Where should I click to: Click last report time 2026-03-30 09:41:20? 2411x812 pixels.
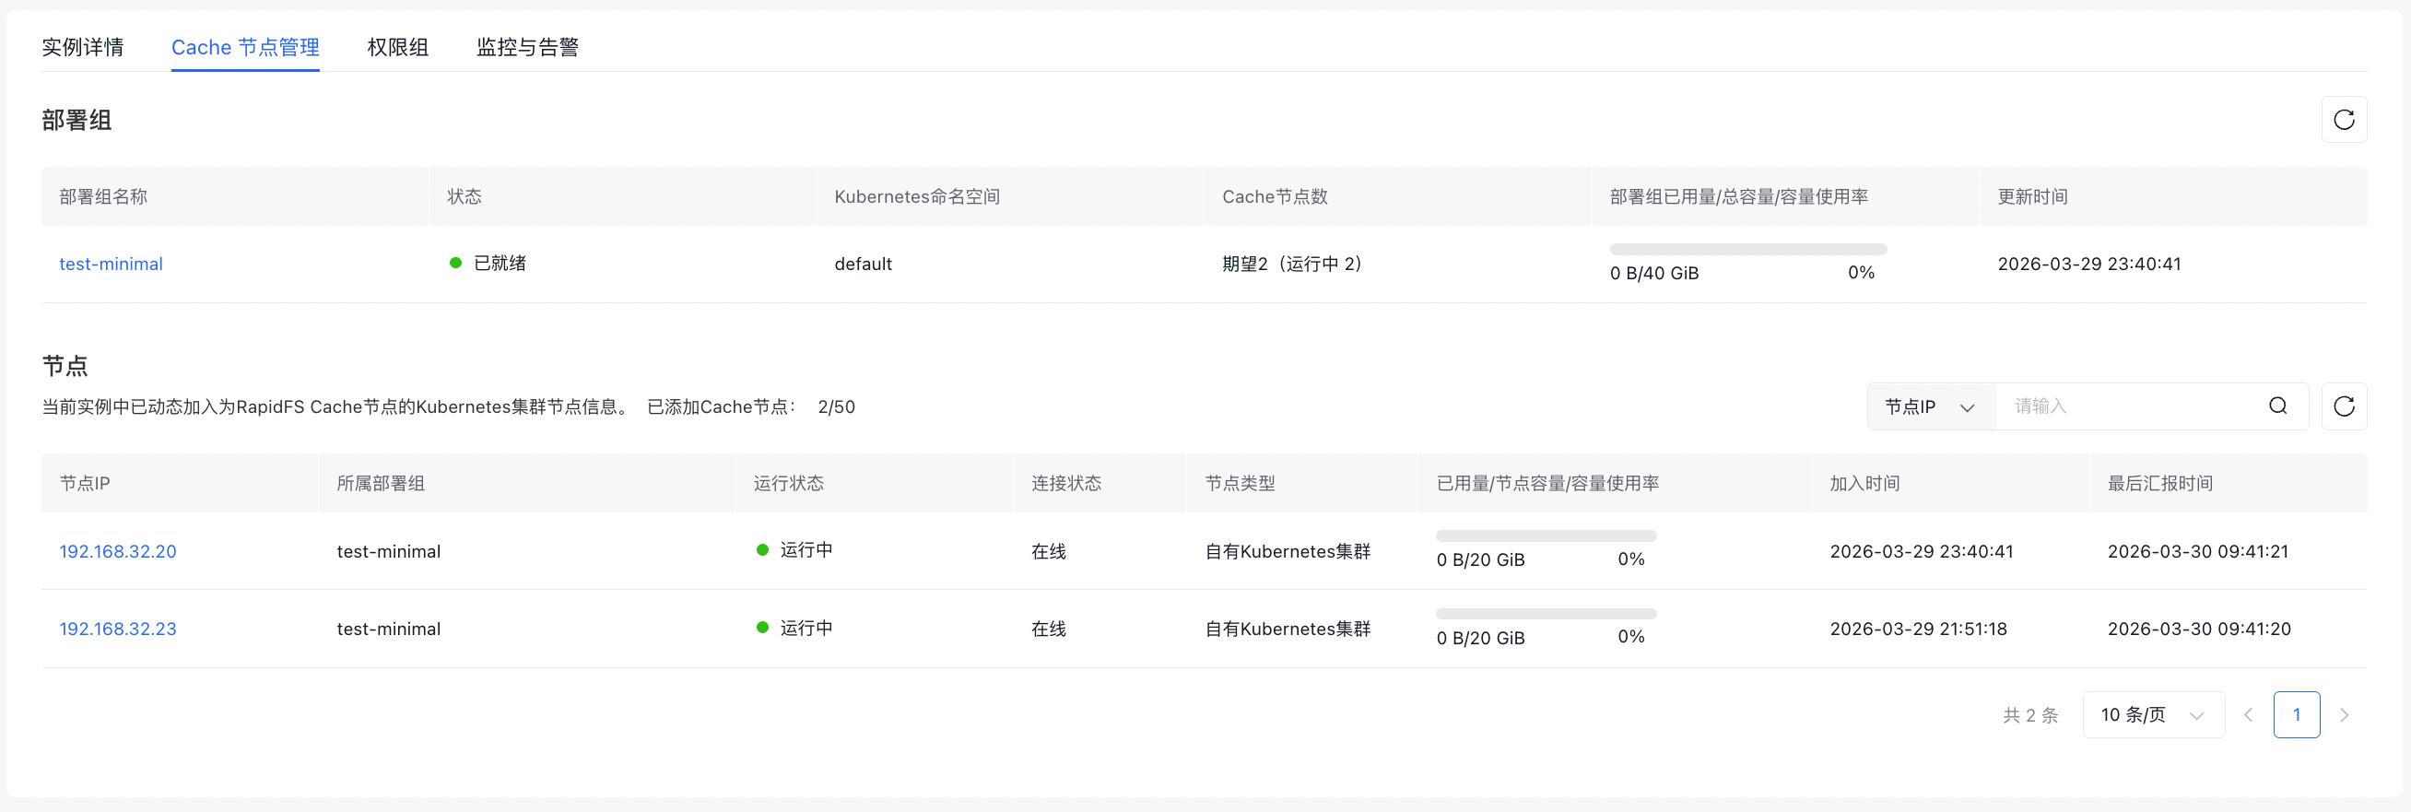(x=2198, y=629)
